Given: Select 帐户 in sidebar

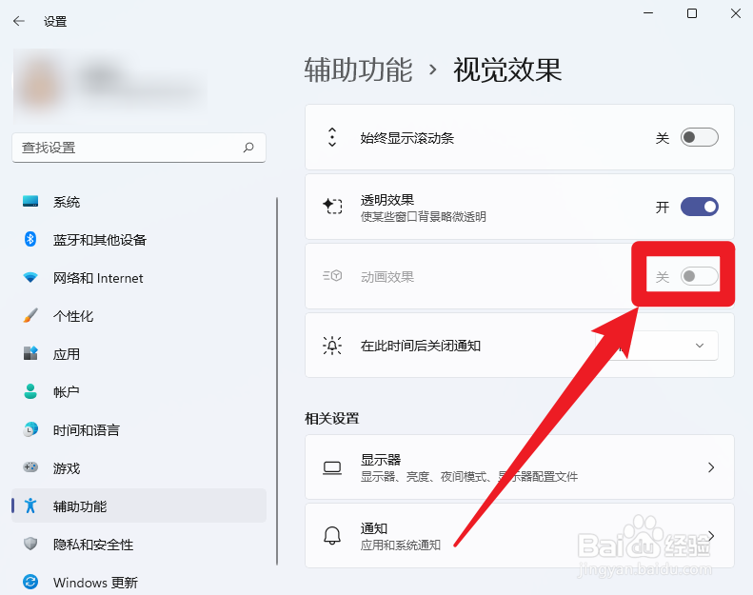Looking at the screenshot, I should (x=139, y=391).
